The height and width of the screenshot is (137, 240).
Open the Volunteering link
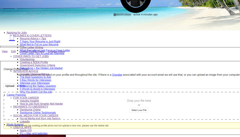(27, 59)
